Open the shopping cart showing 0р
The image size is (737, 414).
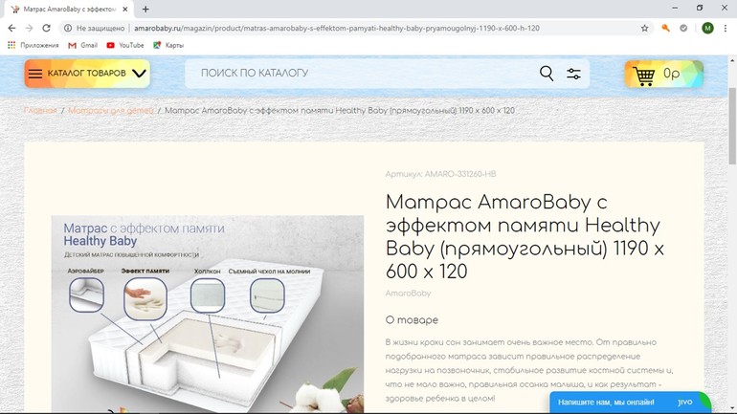pyautogui.click(x=663, y=75)
